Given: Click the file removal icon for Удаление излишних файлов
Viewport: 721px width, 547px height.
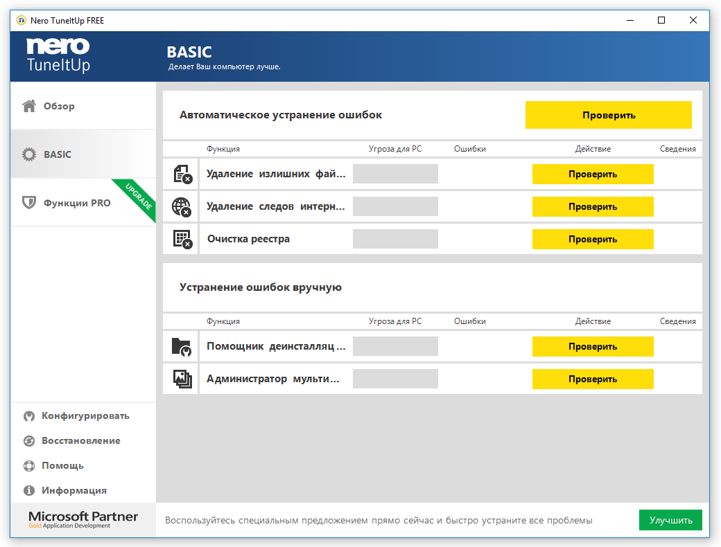Looking at the screenshot, I should 182,174.
